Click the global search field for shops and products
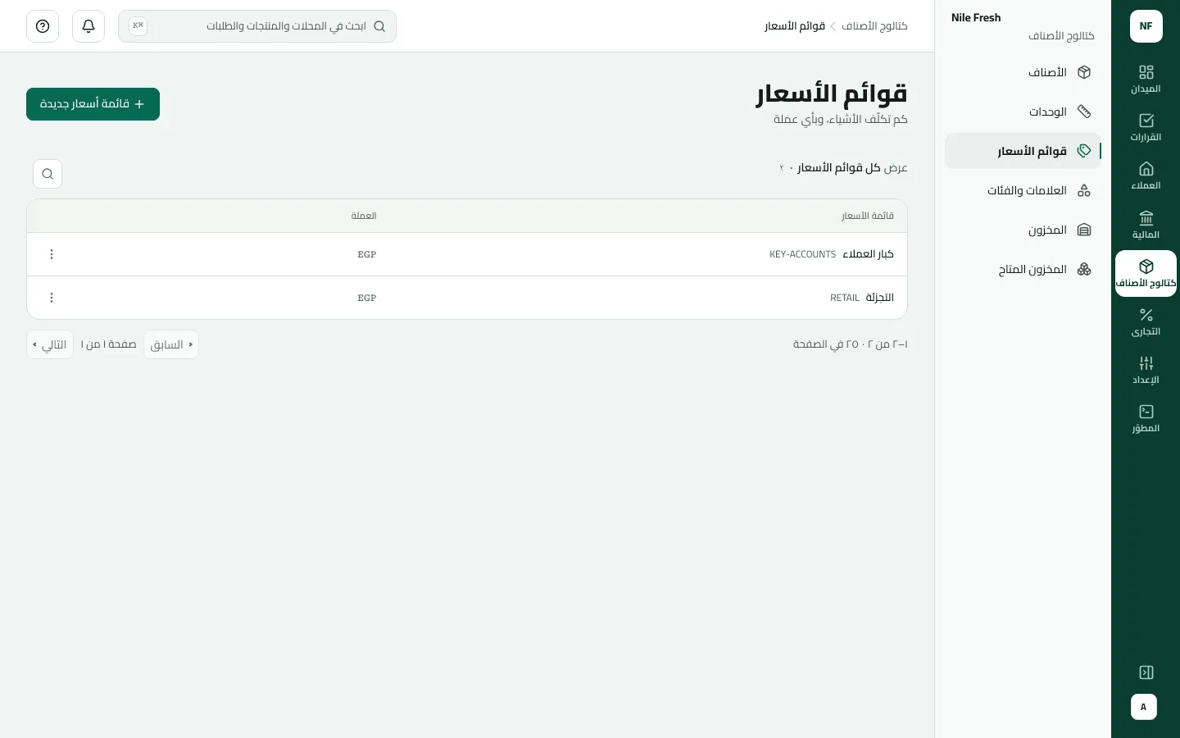This screenshot has width=1180, height=738. pos(257,26)
